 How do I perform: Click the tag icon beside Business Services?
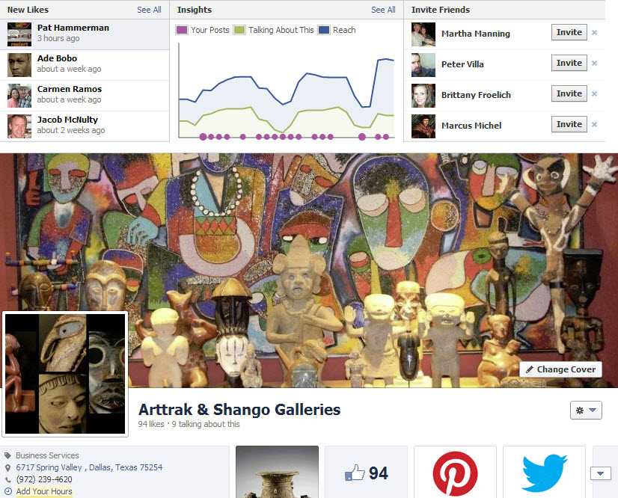pos(7,455)
